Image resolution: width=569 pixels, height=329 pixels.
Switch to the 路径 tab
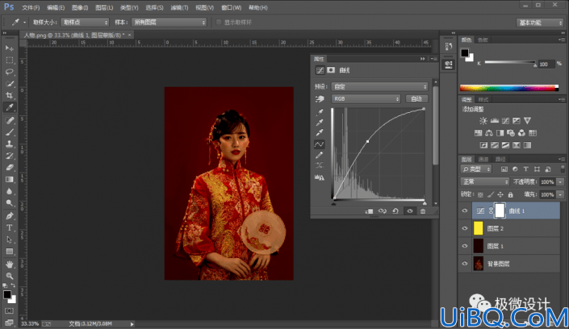(x=500, y=159)
